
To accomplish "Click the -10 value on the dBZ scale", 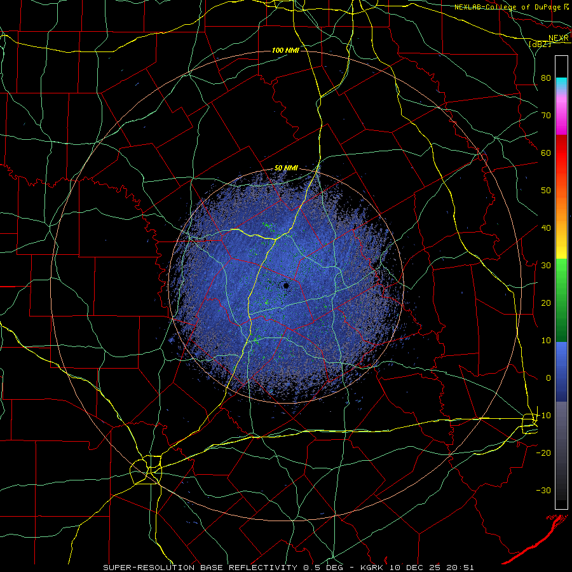I will click(x=543, y=415).
